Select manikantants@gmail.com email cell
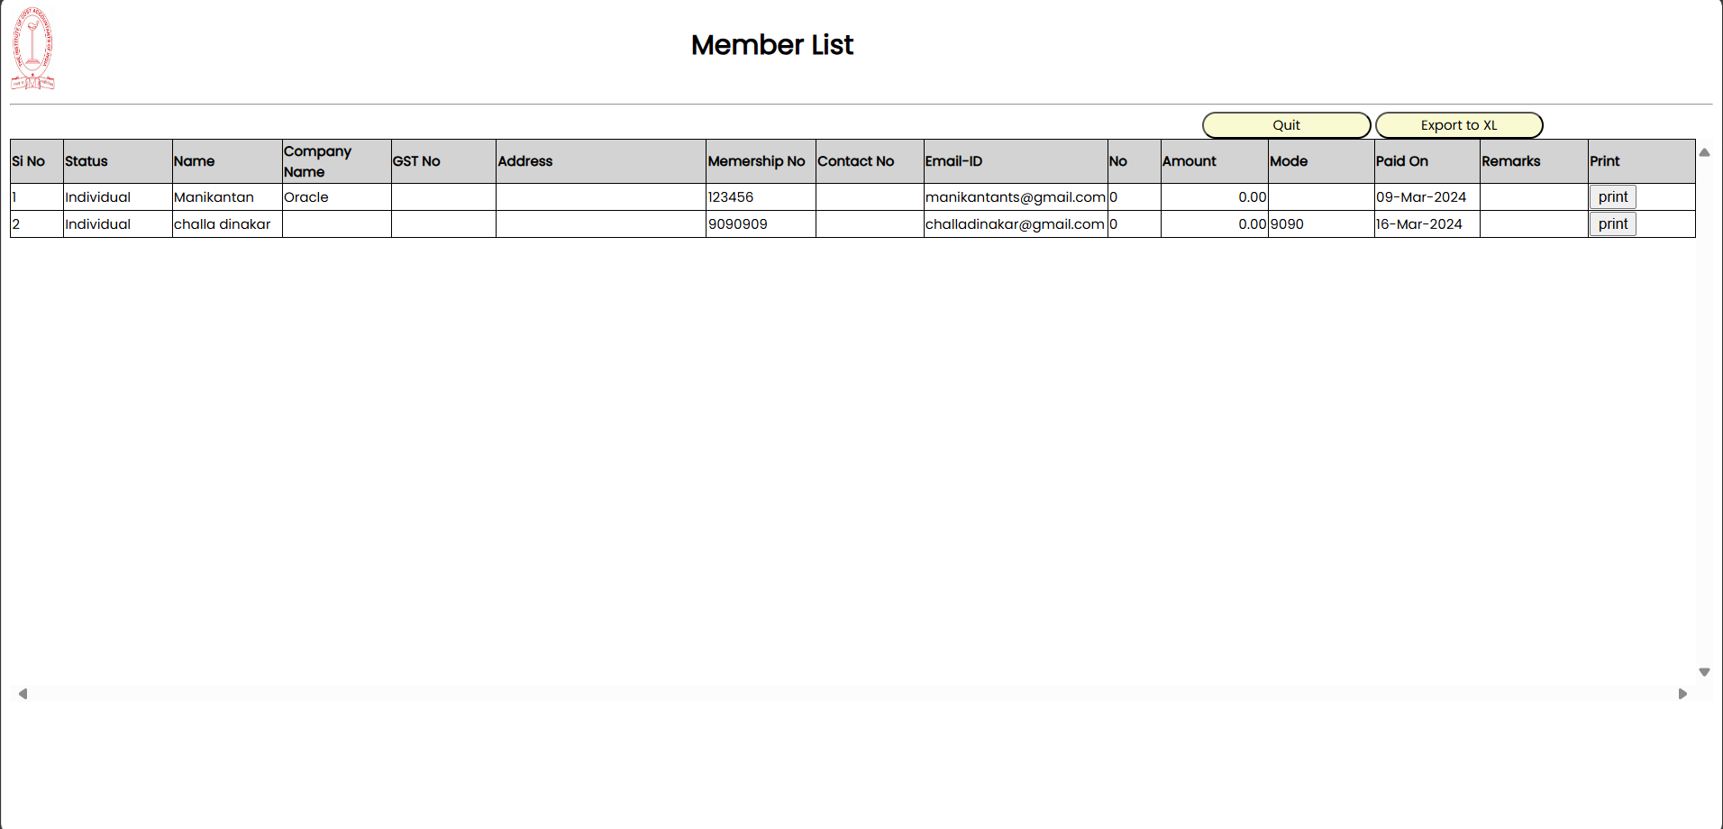 1015,197
